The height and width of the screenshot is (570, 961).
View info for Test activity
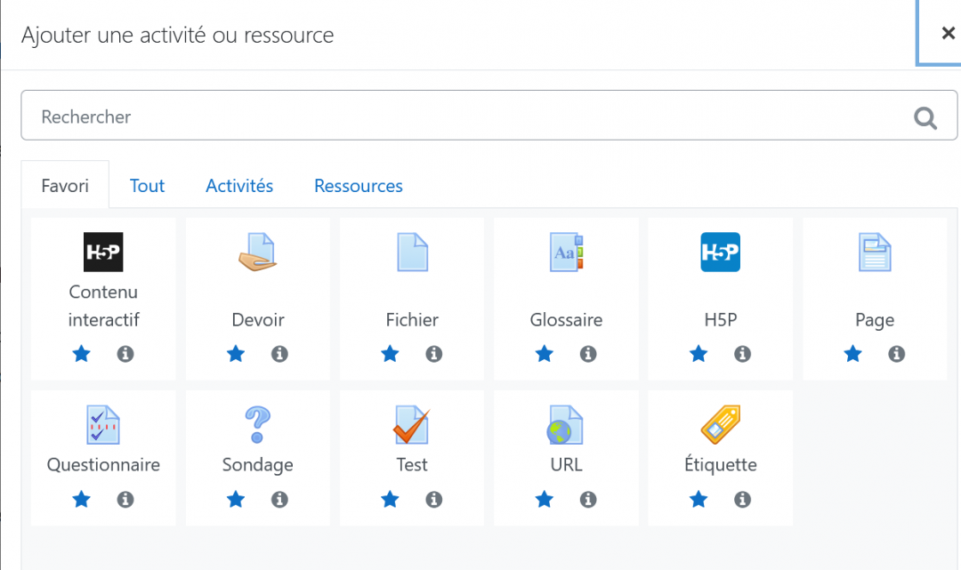pyautogui.click(x=434, y=500)
